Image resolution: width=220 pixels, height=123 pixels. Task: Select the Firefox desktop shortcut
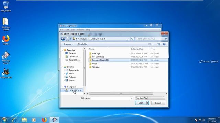coord(6,40)
